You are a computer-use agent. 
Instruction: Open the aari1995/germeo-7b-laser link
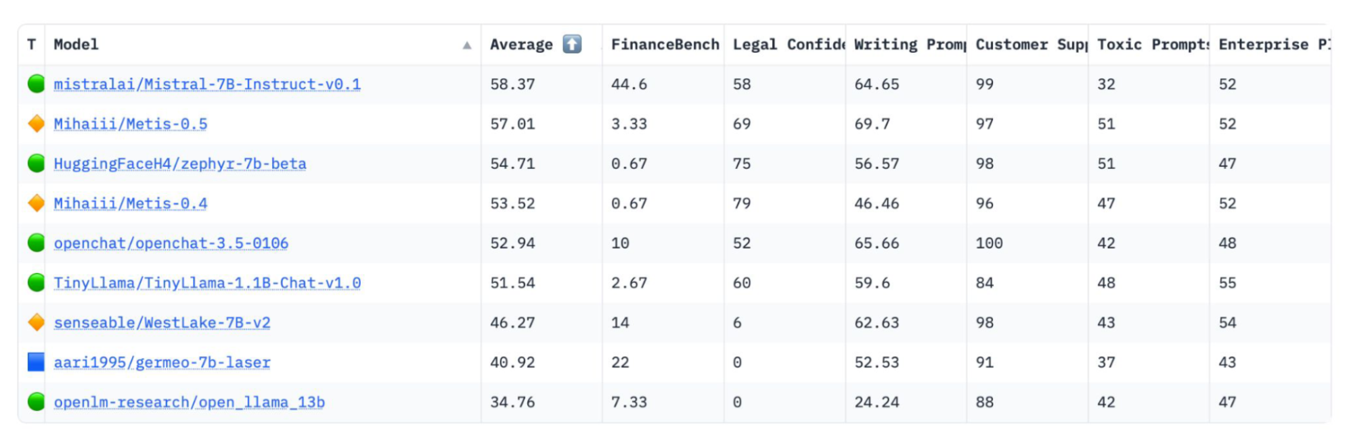pos(162,363)
